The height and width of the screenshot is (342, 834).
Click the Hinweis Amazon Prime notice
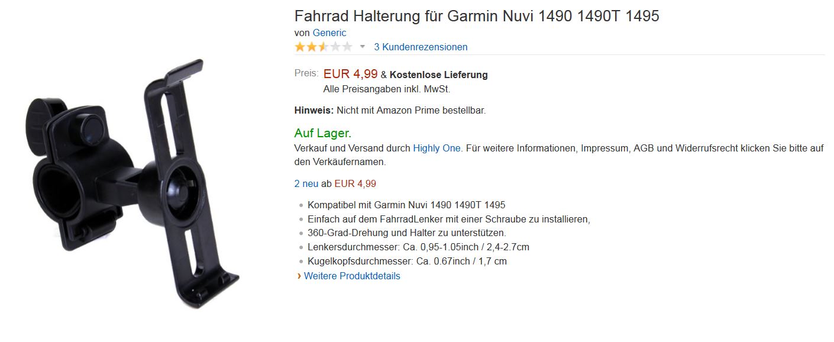click(x=390, y=110)
